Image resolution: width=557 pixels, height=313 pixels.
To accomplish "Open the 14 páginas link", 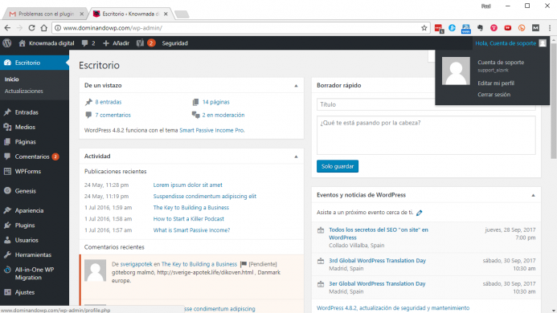I will coord(216,102).
